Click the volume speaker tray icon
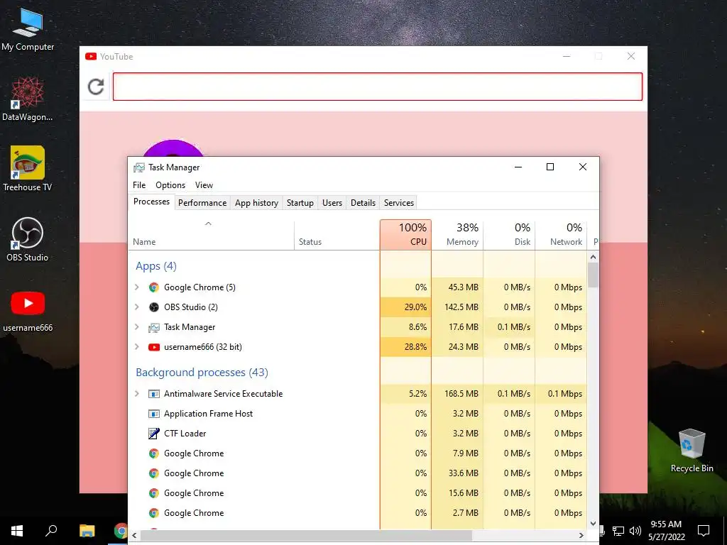The image size is (727, 545). [x=635, y=531]
